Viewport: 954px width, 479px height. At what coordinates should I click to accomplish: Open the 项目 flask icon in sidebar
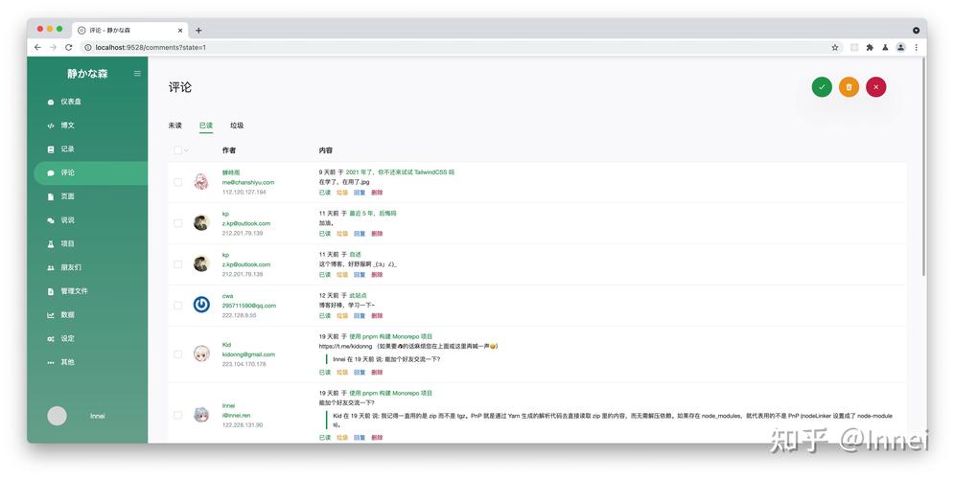click(51, 244)
